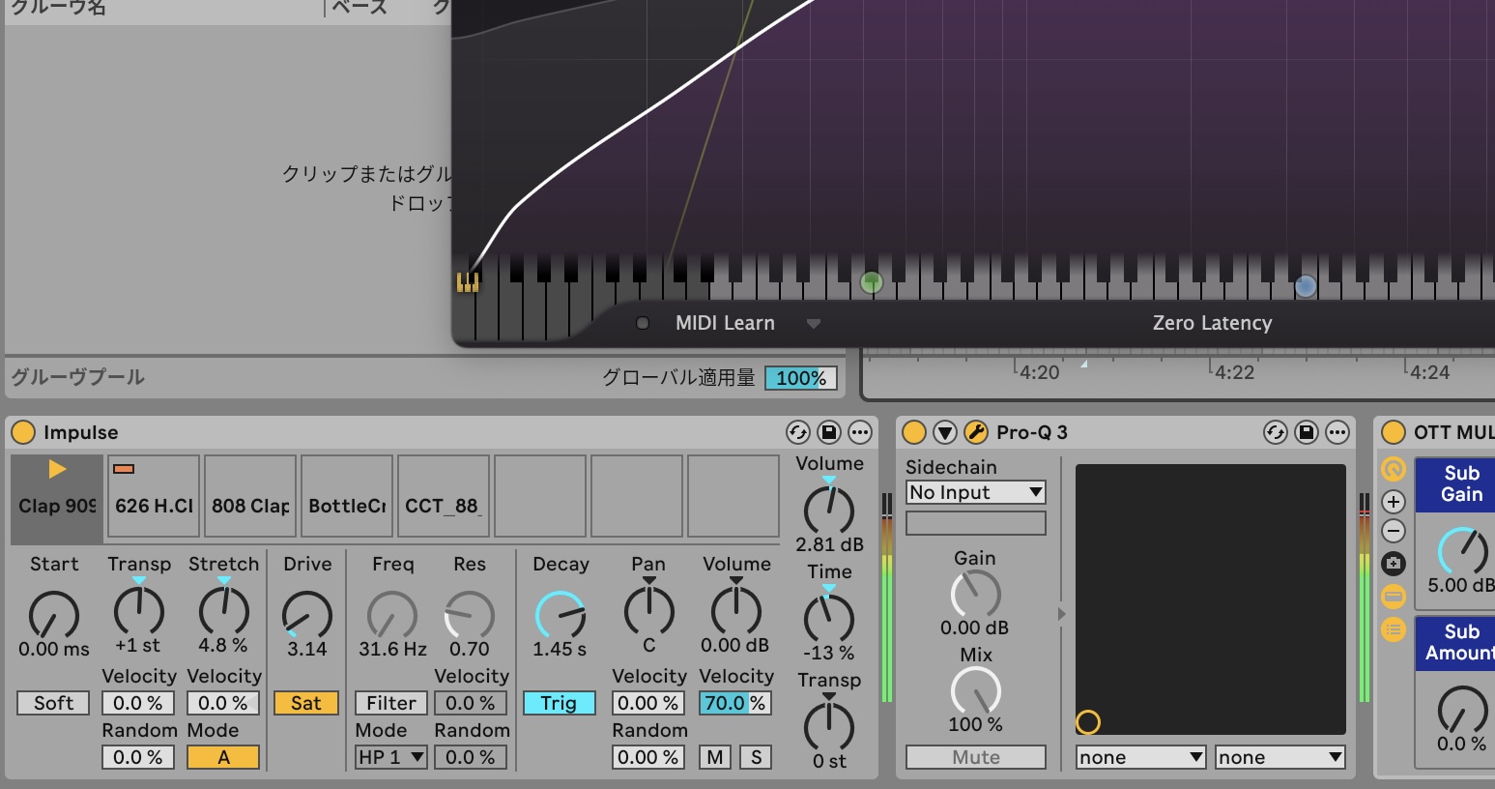This screenshot has width=1495, height=789.
Task: Click the MIDI Learn button
Action: point(725,323)
